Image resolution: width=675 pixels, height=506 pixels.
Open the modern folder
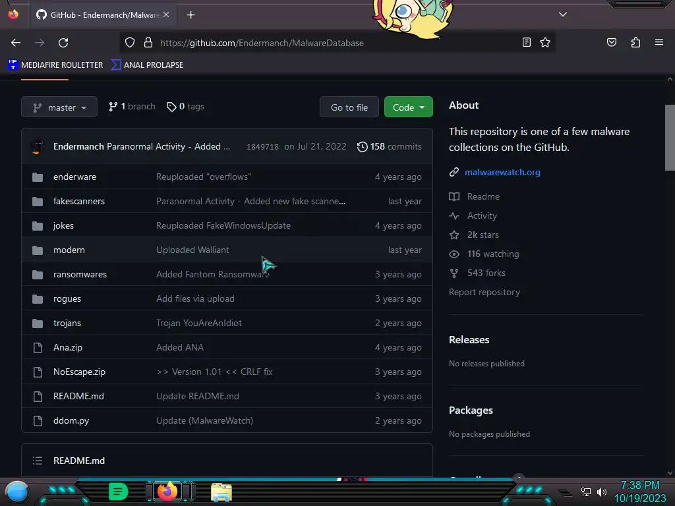pos(69,250)
